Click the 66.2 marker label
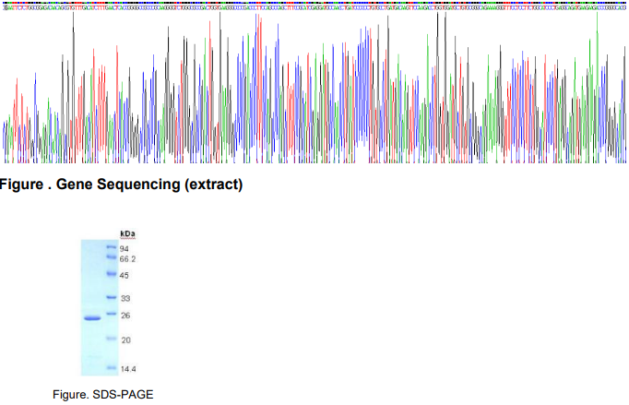Image resolution: width=629 pixels, height=405 pixels. pyautogui.click(x=127, y=258)
